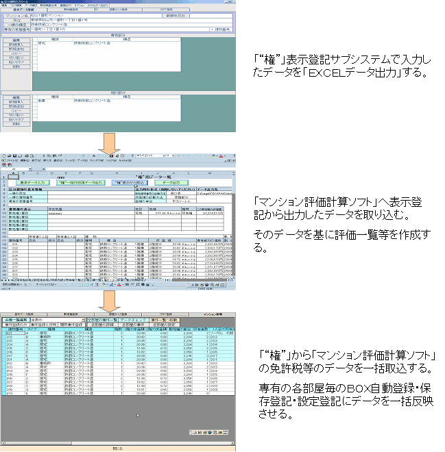Click データ出力 green button in Excel sheet
Image resolution: width=445 pixels, height=452 pixels.
(171, 183)
